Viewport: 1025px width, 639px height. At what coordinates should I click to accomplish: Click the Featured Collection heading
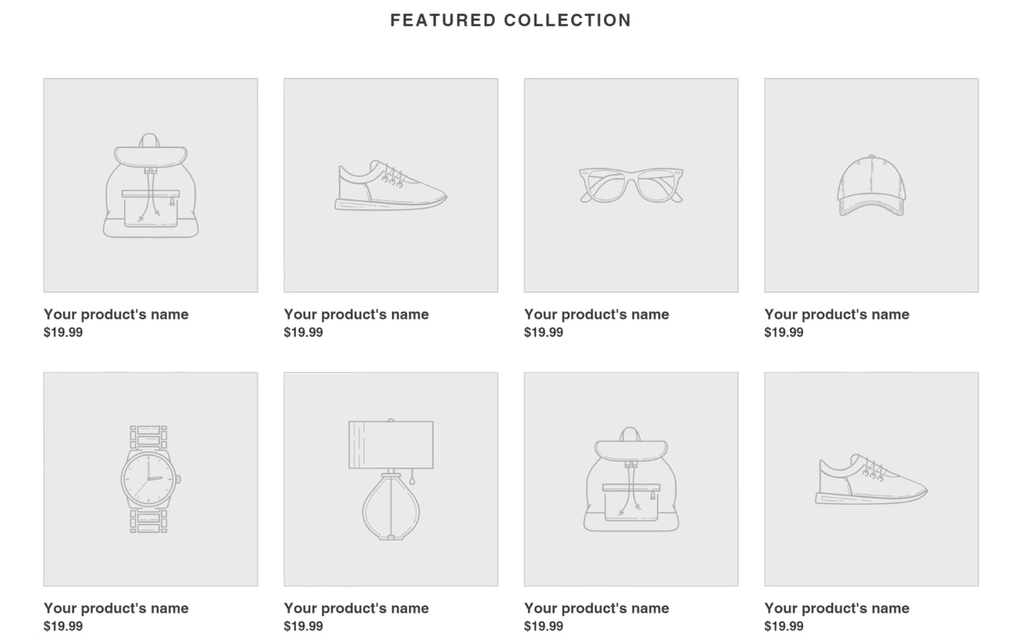click(x=511, y=20)
